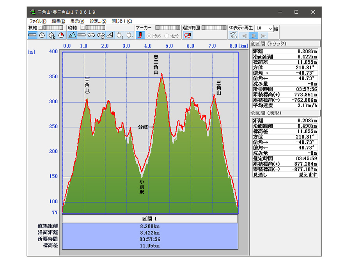This screenshot has height=263, width=351.
Task: Toggle the small checkbox beside 横軸
Action: 40,28
